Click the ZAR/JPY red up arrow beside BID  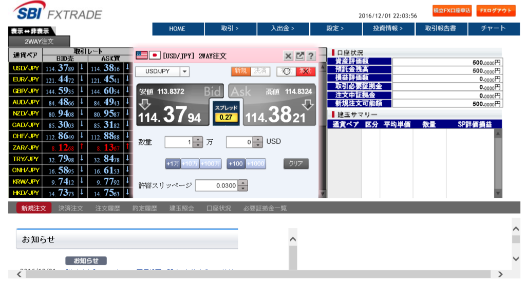82,147
